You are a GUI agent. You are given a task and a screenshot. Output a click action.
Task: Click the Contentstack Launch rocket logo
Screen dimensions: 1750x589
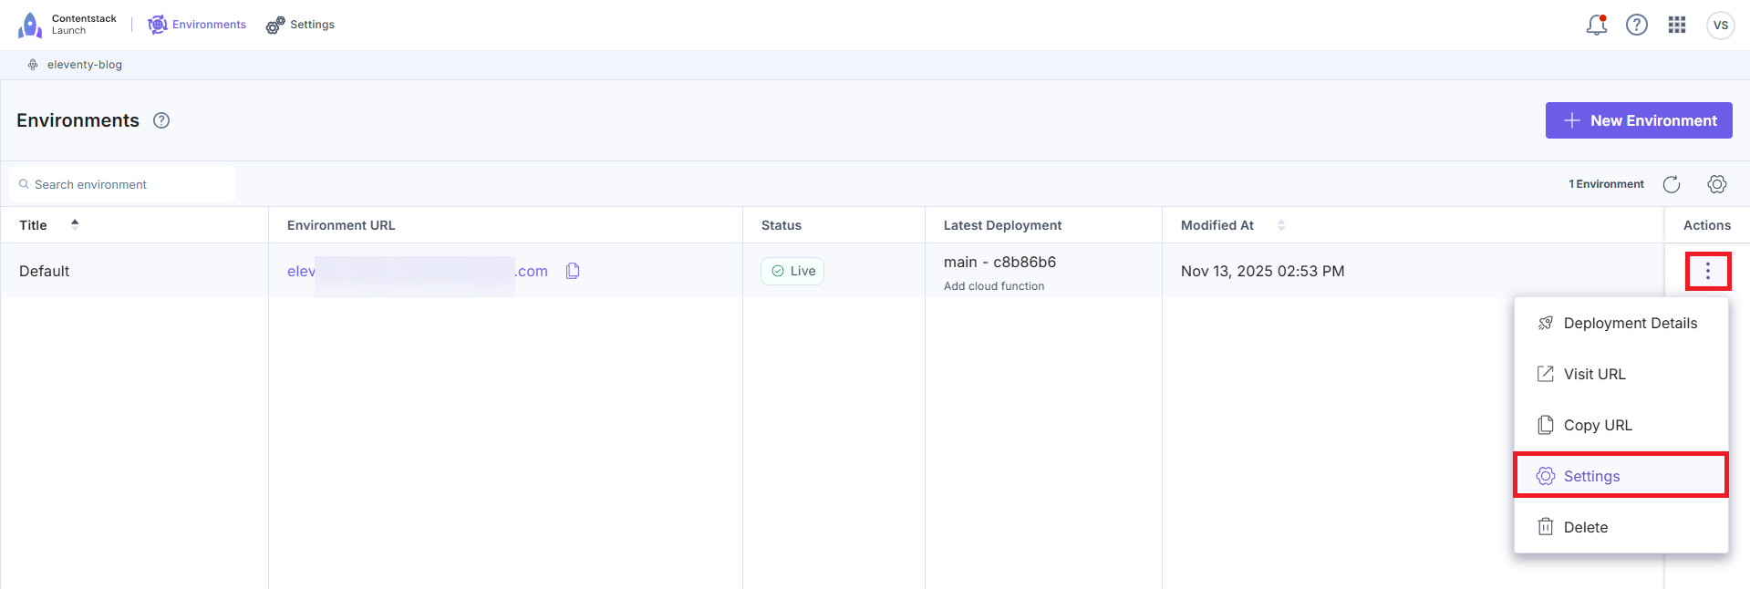pos(30,26)
